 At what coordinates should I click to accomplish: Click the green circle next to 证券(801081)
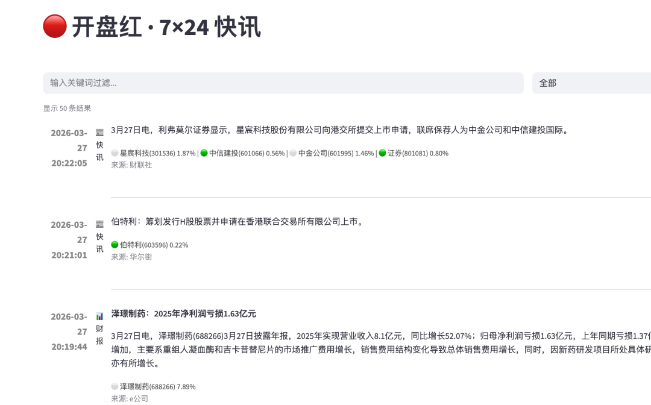382,152
